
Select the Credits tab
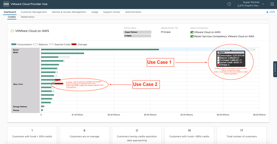click(12, 17)
